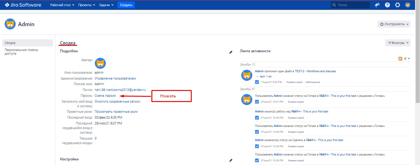Click the timestamp 07/дек/21 10:47 PM
Viewport: 420px width, 165px height.
click(x=272, y=102)
